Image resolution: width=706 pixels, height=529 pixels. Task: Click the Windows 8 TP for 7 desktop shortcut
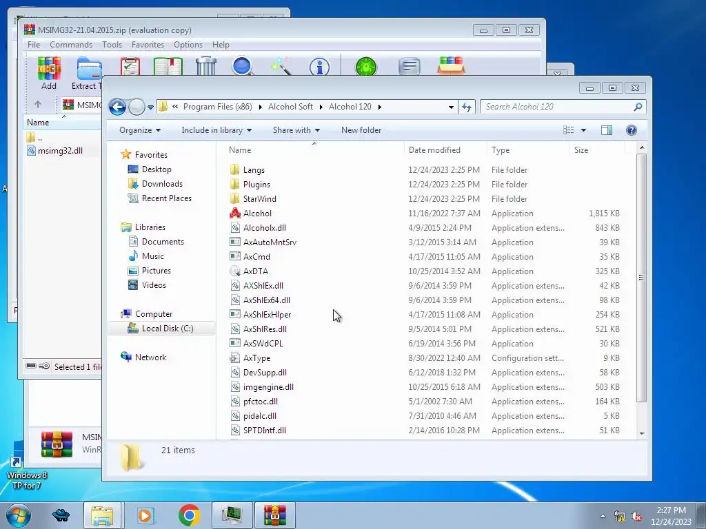click(26, 473)
